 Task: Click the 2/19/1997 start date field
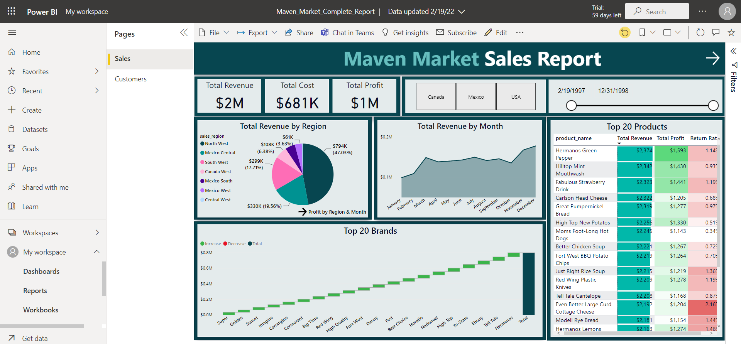tap(571, 91)
